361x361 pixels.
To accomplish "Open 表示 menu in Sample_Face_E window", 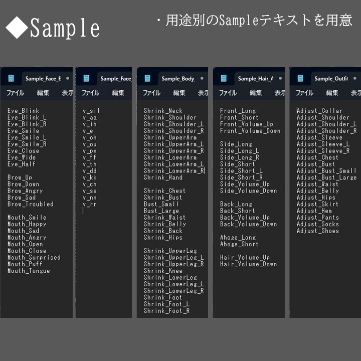I will tap(67, 93).
